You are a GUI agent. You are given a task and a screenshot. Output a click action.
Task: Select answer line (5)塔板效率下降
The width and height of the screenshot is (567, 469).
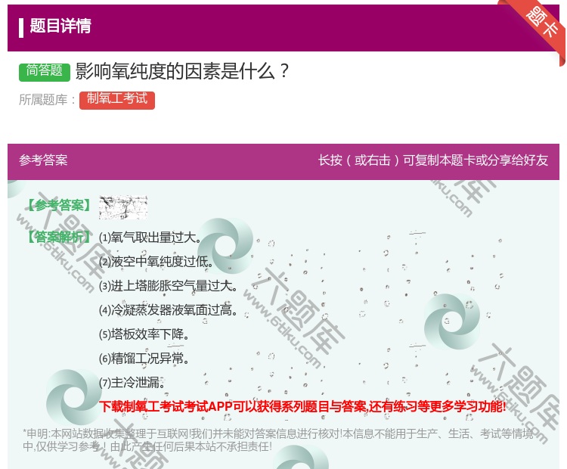pos(144,334)
